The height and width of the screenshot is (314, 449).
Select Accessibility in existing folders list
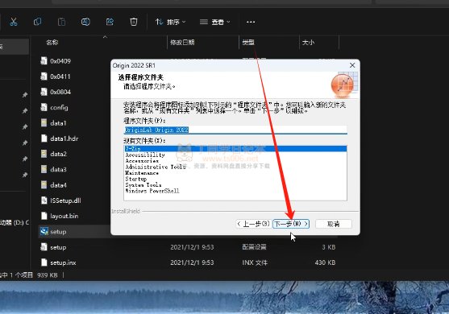(x=145, y=155)
